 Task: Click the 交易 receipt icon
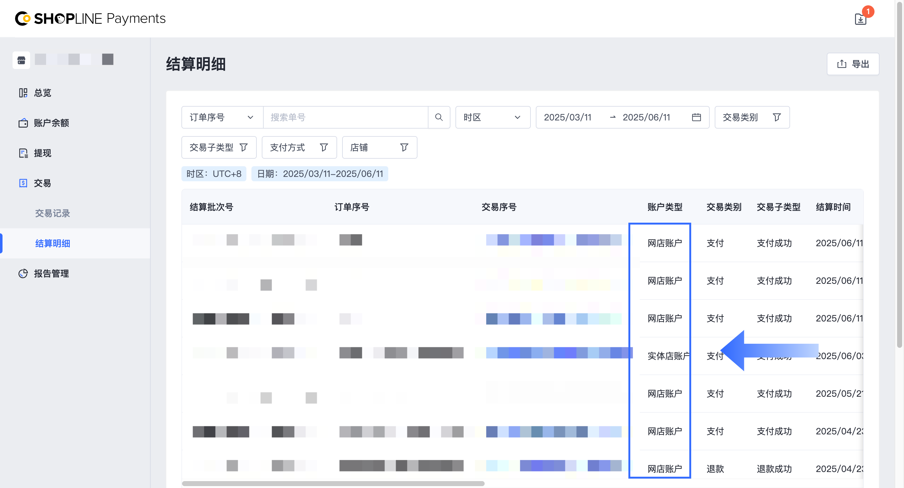pos(23,183)
